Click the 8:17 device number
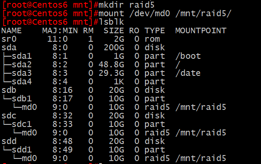This screenshot has width=261, height=164. click(x=63, y=98)
